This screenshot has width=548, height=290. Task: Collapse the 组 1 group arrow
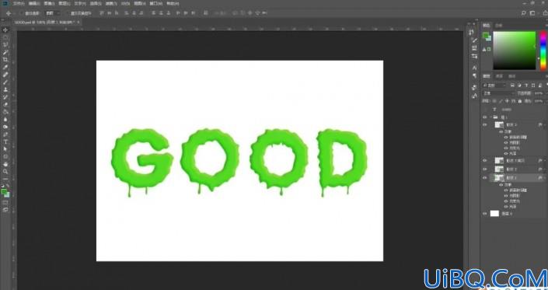click(490, 117)
